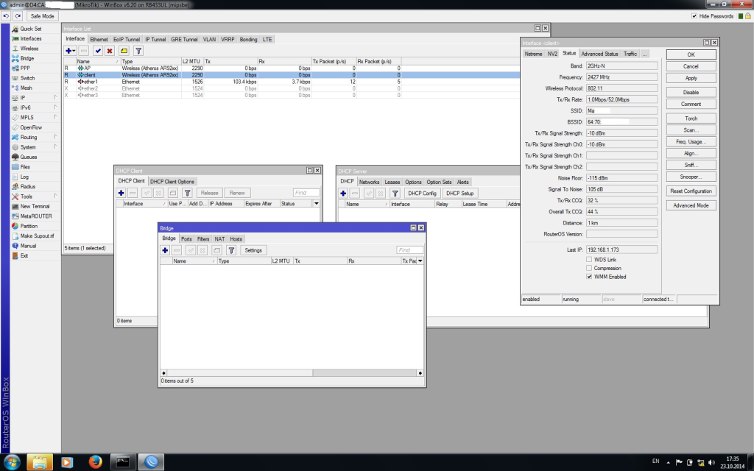The width and height of the screenshot is (754, 471).
Task: Open column dropdown in DHCP Client table
Action: coord(317,204)
